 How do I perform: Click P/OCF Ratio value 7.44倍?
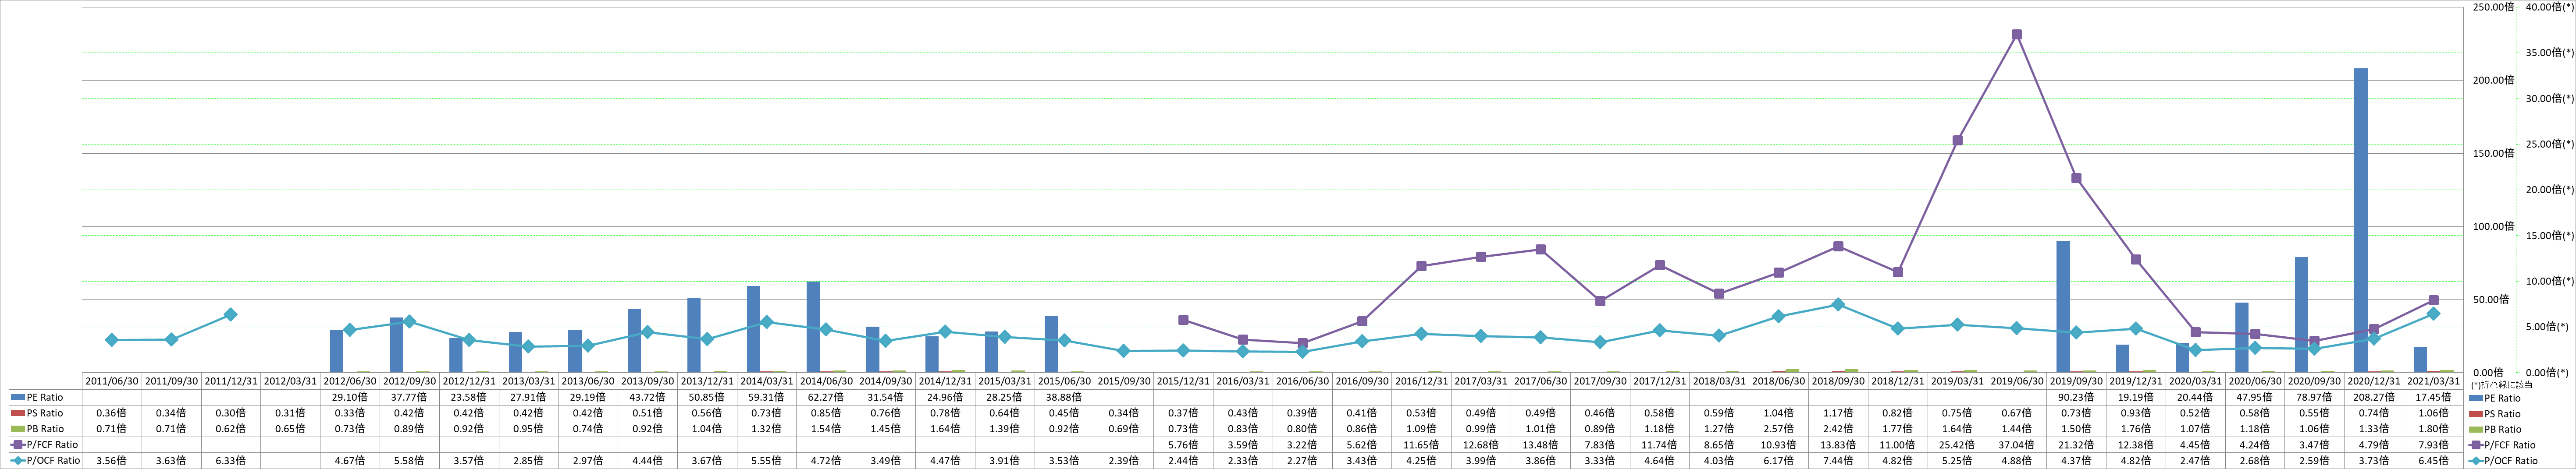1838,461
